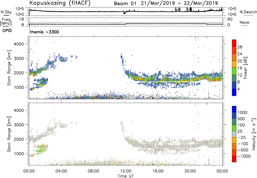Click the date range '21/Mar/2019 - 22/Mar/2019'

click(x=179, y=3)
